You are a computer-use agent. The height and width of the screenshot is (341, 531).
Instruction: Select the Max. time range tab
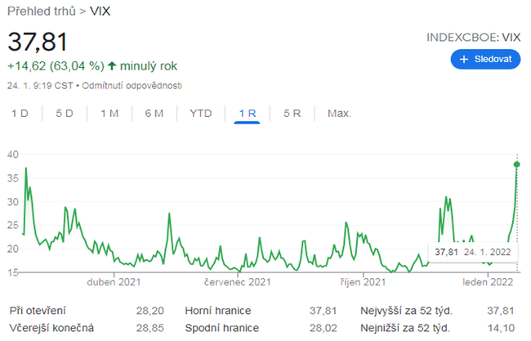click(339, 114)
